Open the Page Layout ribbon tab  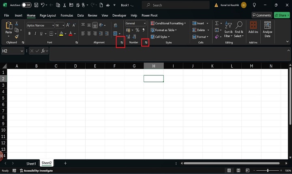(48, 15)
